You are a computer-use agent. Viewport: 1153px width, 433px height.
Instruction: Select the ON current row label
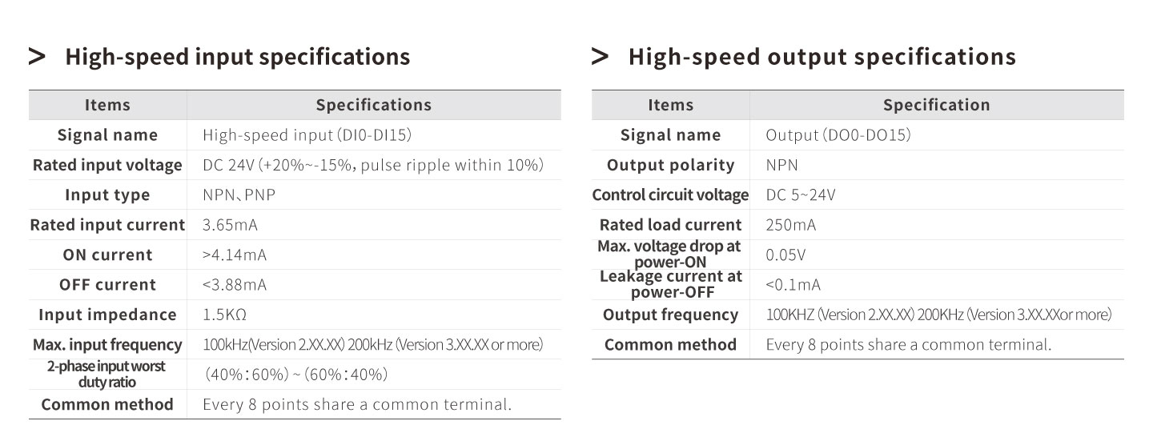coord(107,255)
